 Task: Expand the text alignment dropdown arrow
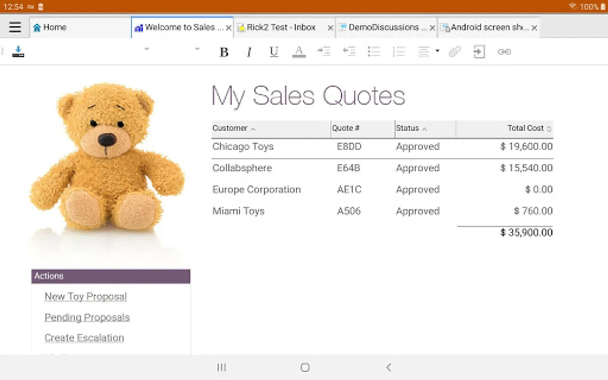coord(437,51)
